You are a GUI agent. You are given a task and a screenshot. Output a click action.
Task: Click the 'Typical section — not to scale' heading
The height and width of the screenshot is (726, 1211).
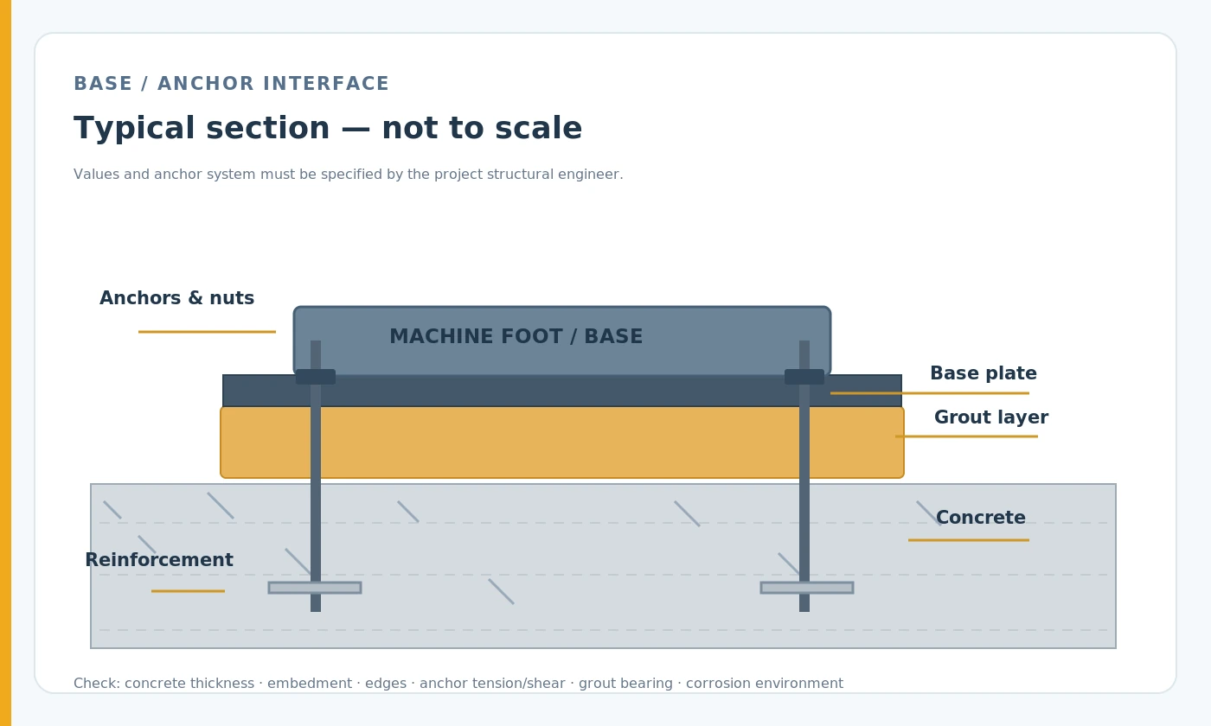point(328,130)
